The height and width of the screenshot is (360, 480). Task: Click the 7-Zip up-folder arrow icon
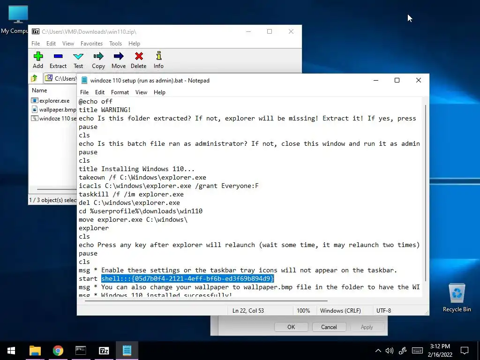[34, 78]
